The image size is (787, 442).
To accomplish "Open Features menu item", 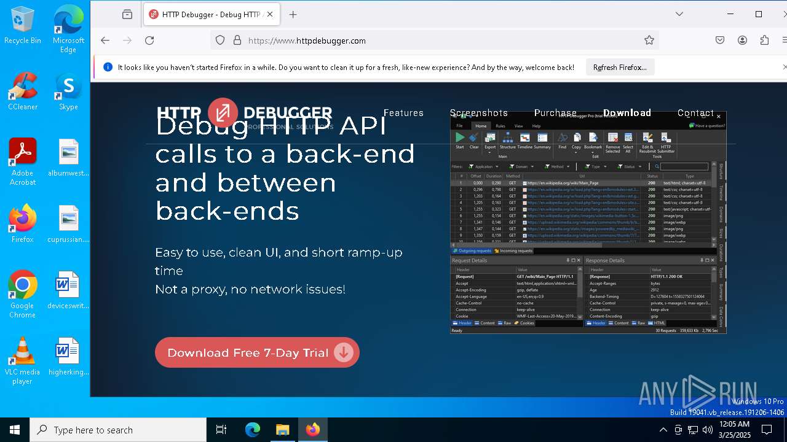I will tap(403, 113).
